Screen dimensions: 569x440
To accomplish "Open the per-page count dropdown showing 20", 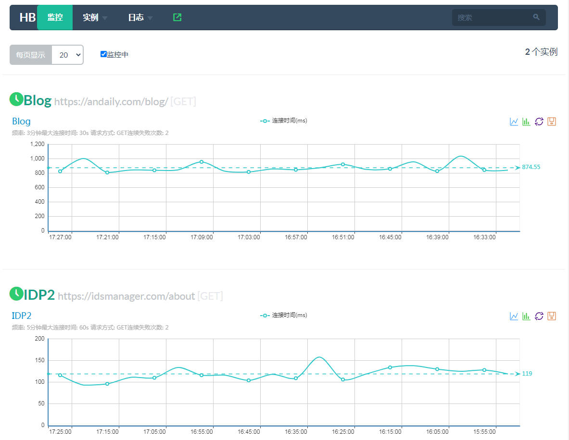I will pyautogui.click(x=67, y=55).
